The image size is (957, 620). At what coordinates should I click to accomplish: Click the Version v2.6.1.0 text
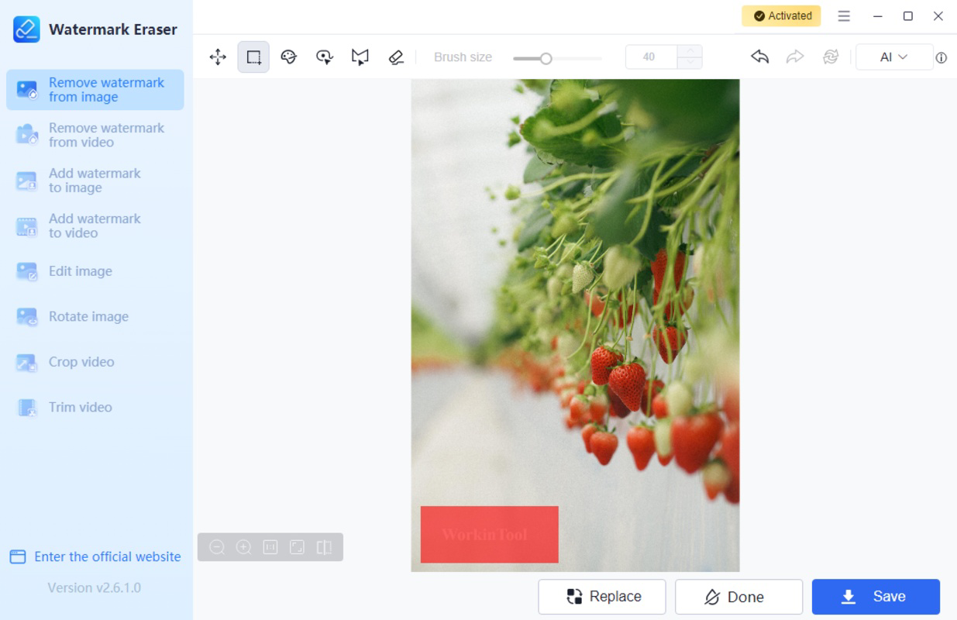[x=95, y=587]
